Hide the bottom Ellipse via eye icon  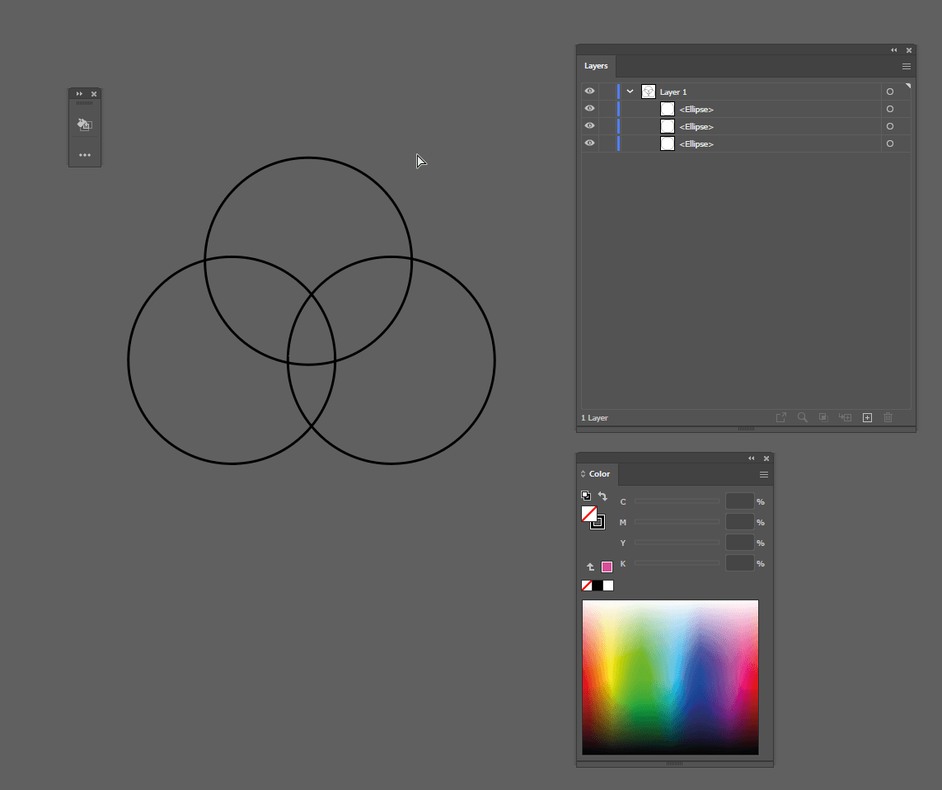[x=589, y=143]
